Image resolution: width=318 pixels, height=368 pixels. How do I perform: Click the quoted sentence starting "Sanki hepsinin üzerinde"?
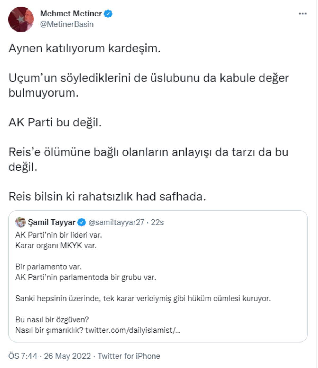pyautogui.click(x=143, y=299)
